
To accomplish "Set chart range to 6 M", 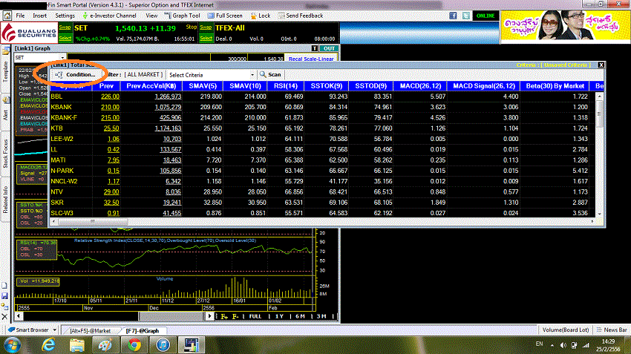I will tap(300, 317).
